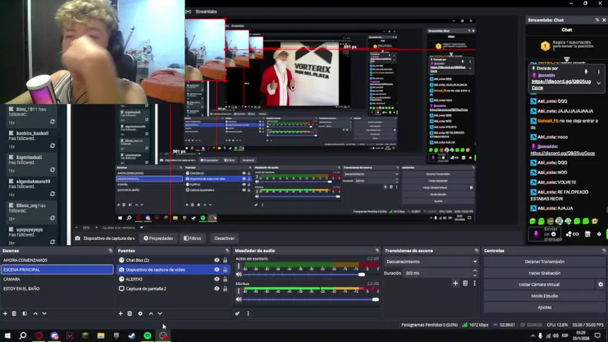Undock the Fuentes panel
This screenshot has height=342, width=608.
click(227, 250)
